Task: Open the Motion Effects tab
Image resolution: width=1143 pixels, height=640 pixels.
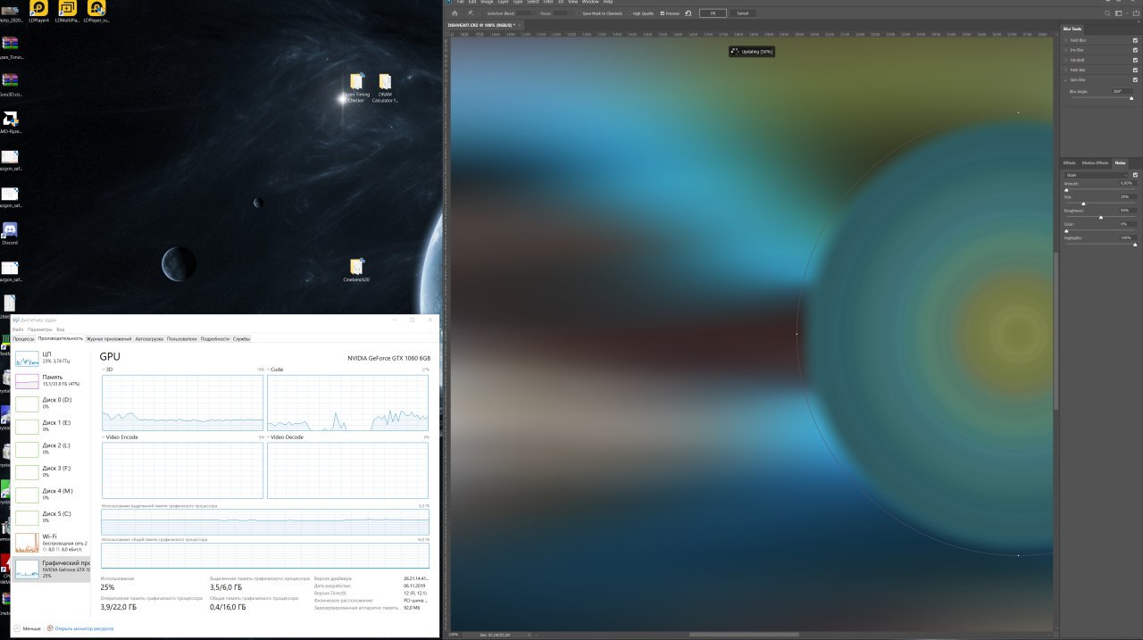Action: pos(1095,162)
